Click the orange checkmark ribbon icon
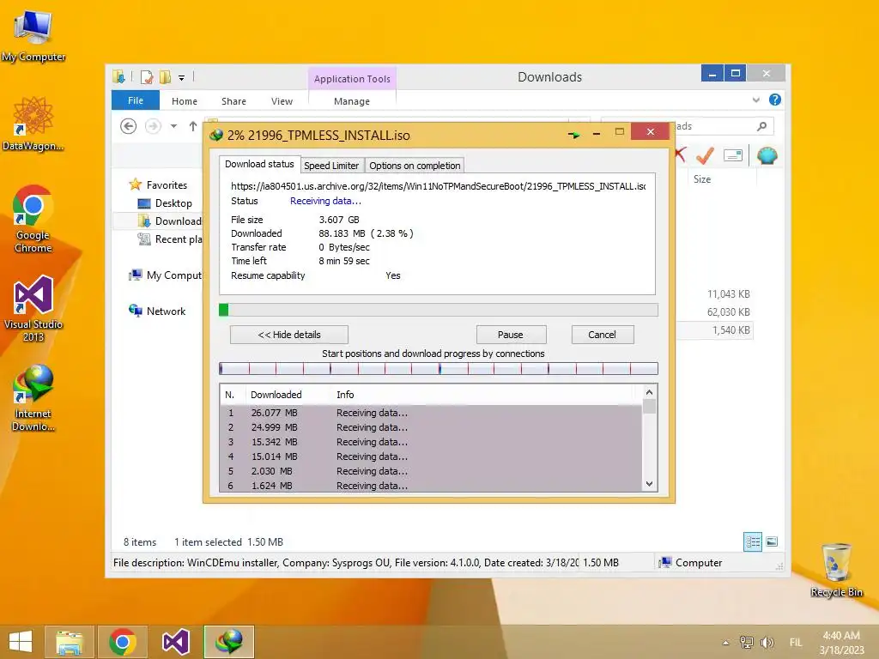879x659 pixels. coord(706,155)
